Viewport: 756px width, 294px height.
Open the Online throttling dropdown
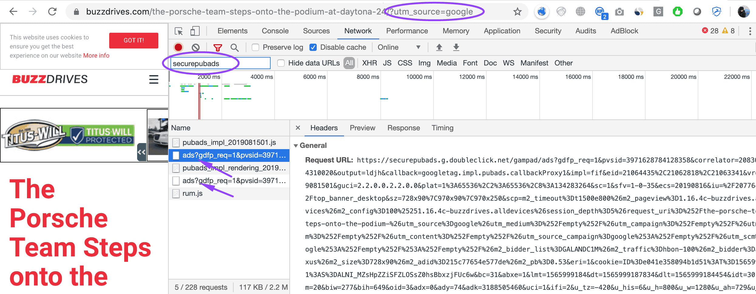[399, 47]
